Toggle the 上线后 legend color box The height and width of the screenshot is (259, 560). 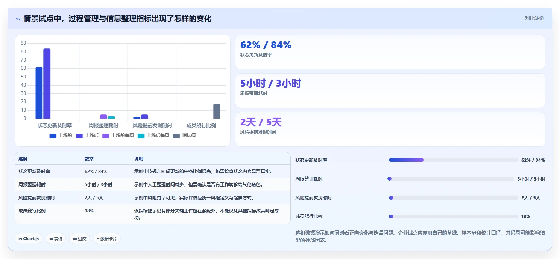pyautogui.click(x=79, y=136)
